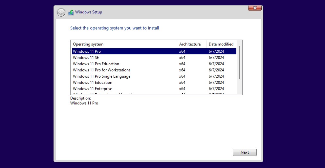Viewport: 325px width, 168px height.
Task: Click the Architecture column header
Action: tap(192, 44)
